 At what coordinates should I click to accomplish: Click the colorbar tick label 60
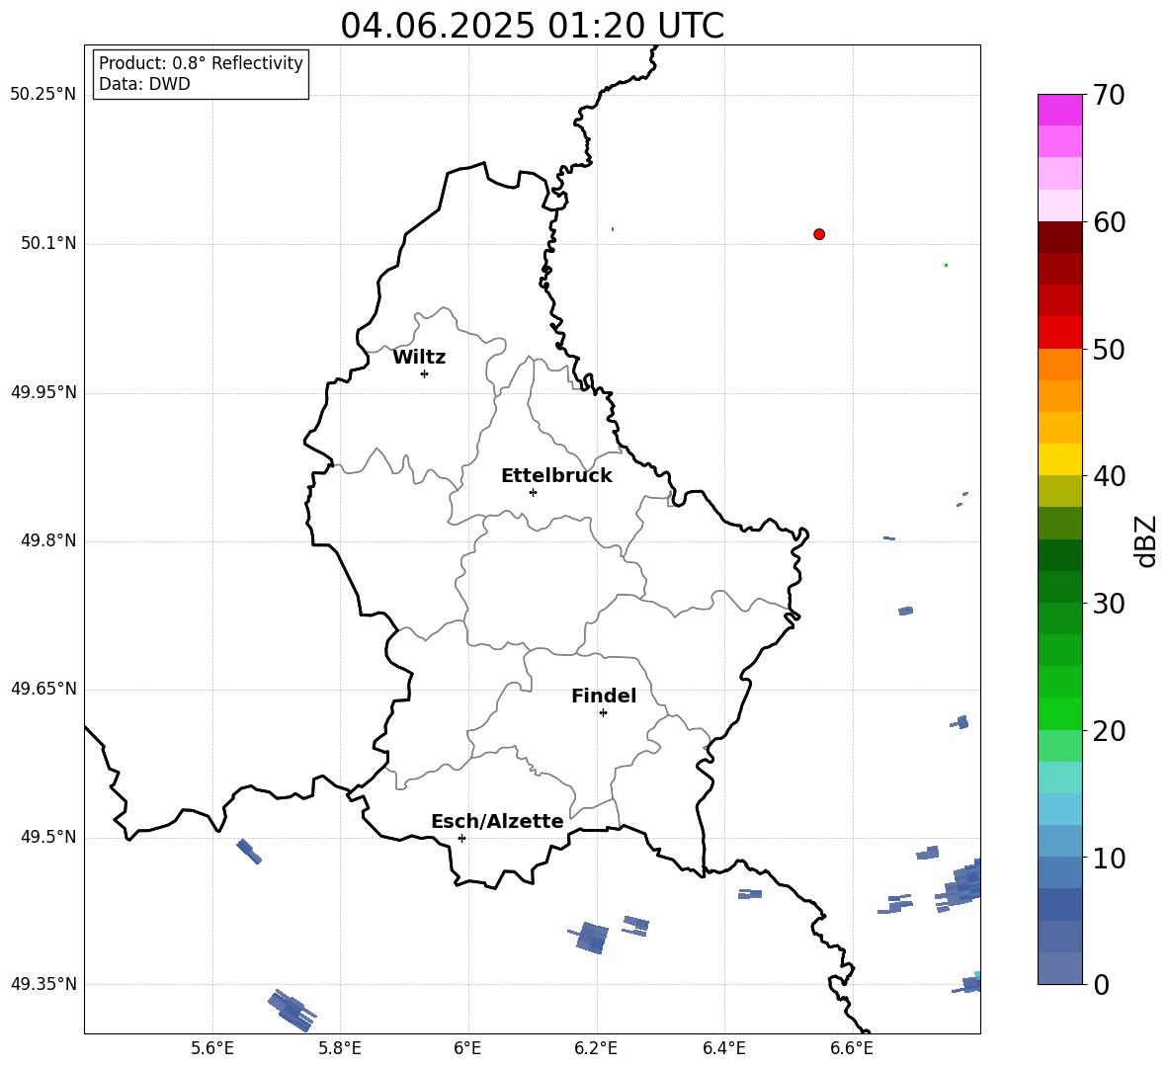click(x=1109, y=222)
